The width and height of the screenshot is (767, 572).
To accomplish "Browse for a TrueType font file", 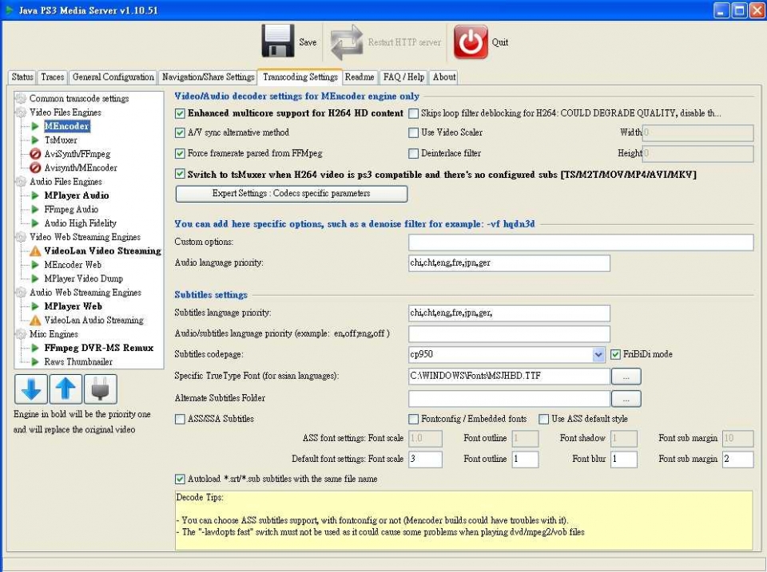I will pos(626,375).
